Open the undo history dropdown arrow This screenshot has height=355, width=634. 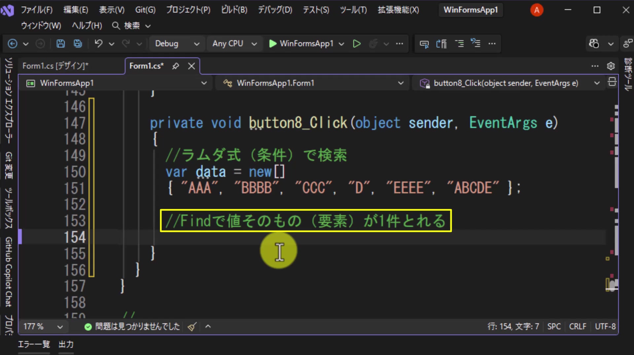[112, 44]
